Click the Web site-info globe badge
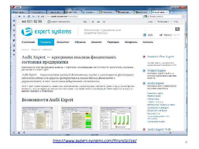199x149 pixels. (41, 17)
